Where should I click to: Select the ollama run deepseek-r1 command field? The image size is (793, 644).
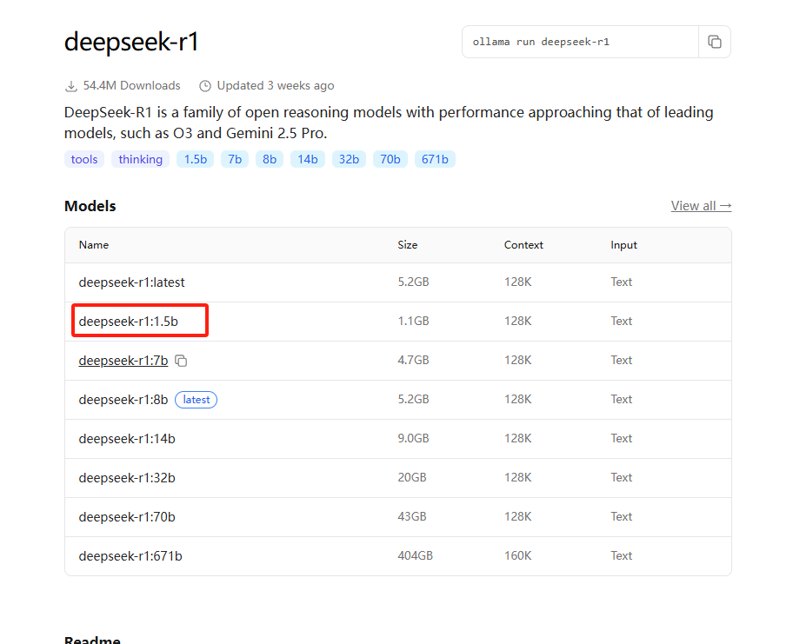580,42
